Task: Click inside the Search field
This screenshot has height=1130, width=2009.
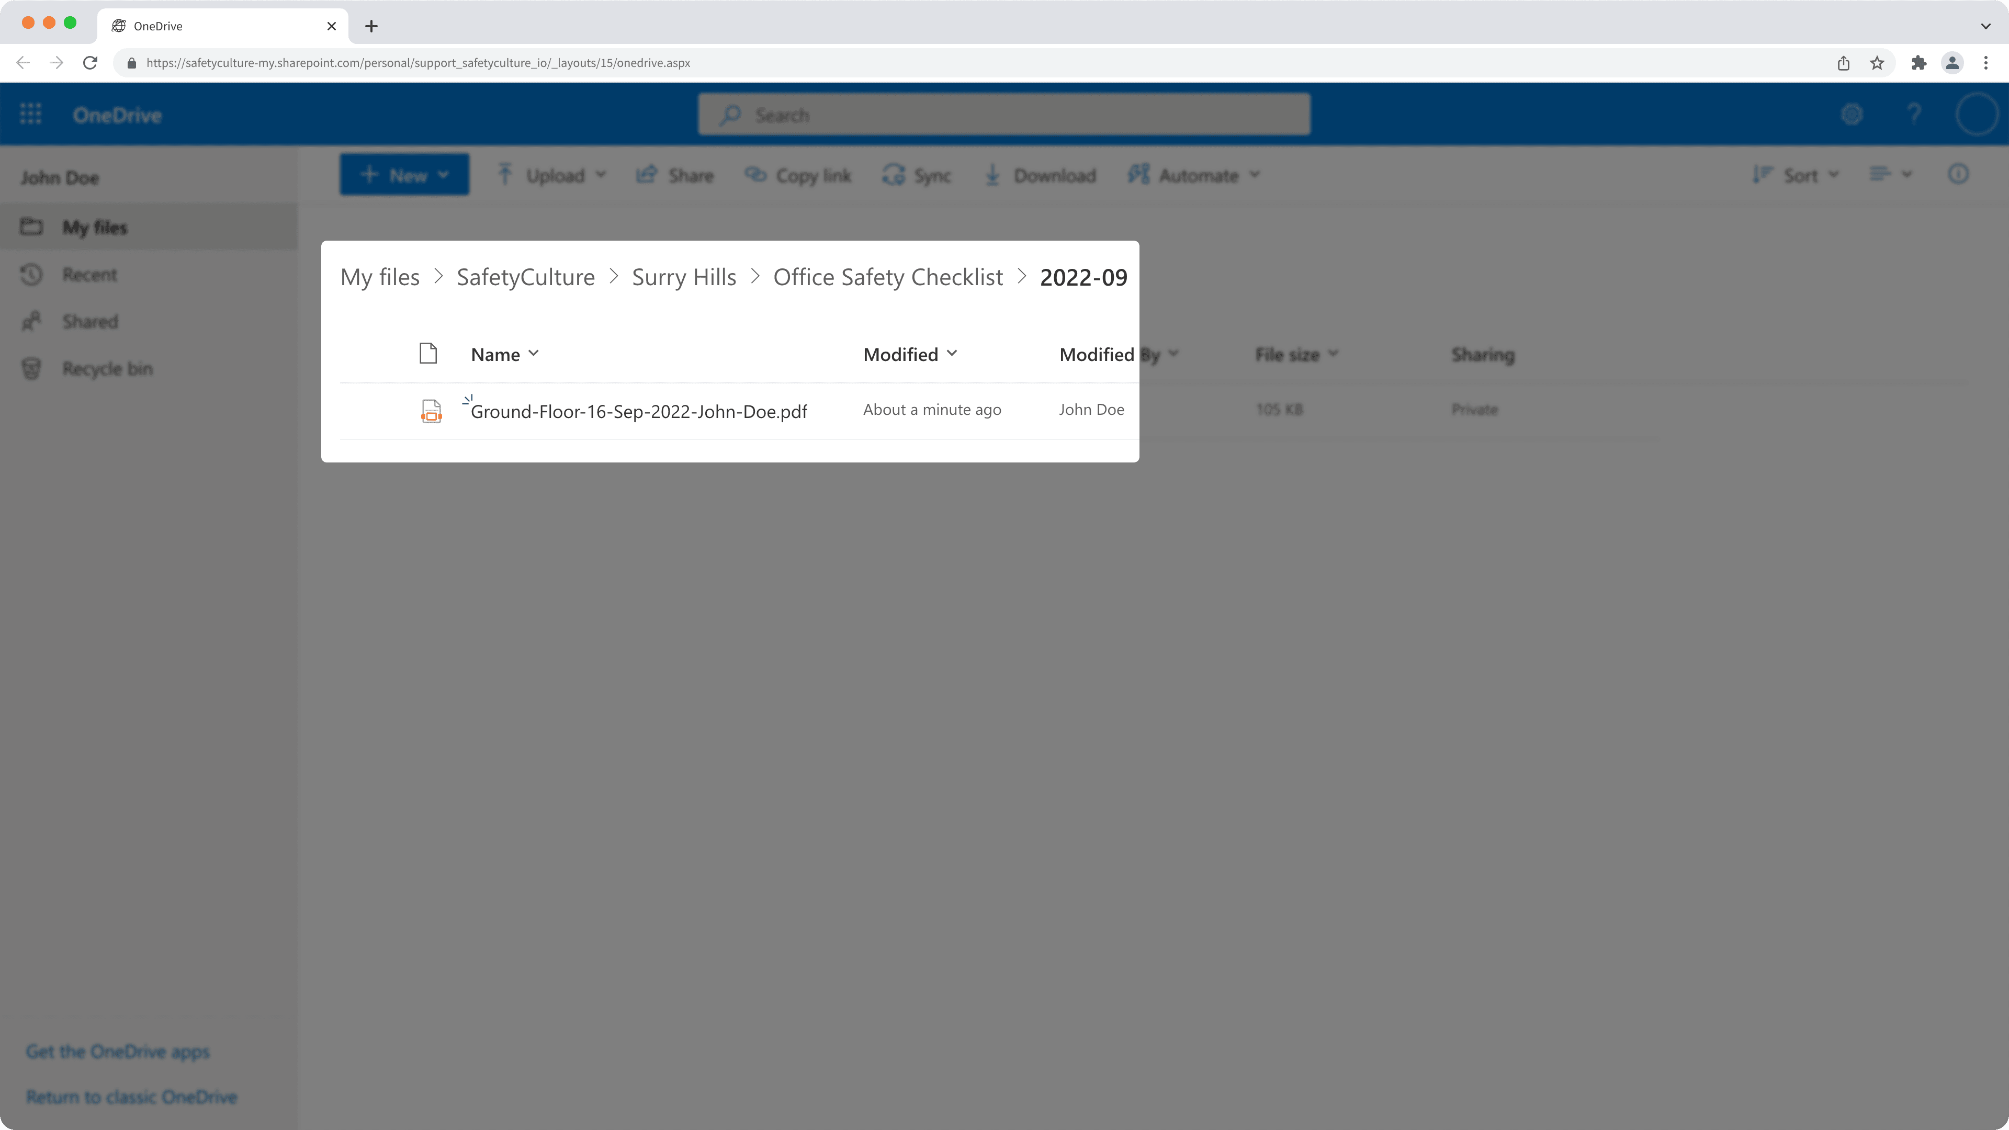Action: (1002, 114)
